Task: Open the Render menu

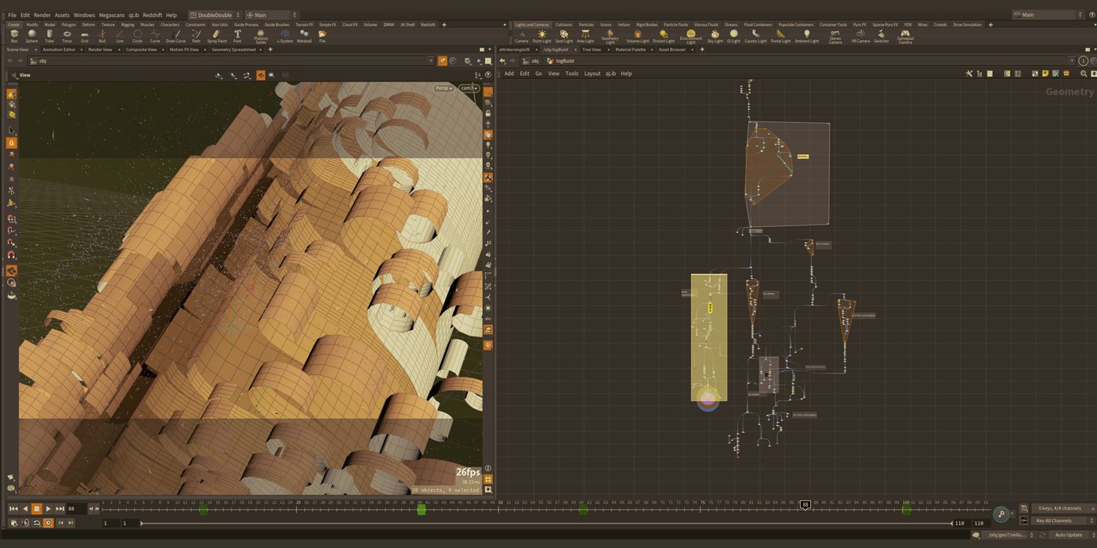Action: pos(42,15)
